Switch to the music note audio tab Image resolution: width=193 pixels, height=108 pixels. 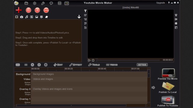(x=27, y=17)
